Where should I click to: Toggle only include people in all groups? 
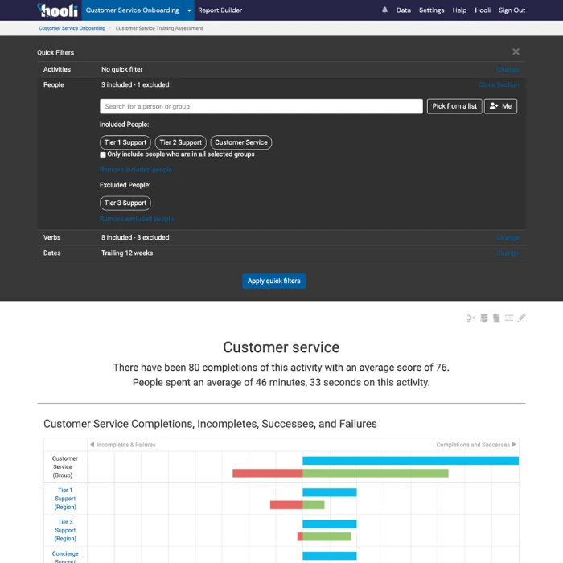click(x=103, y=154)
